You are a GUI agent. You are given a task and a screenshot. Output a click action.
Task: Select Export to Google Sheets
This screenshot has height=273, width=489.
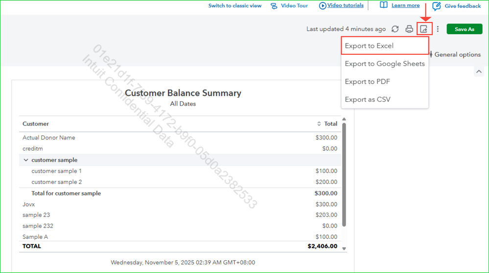click(385, 64)
